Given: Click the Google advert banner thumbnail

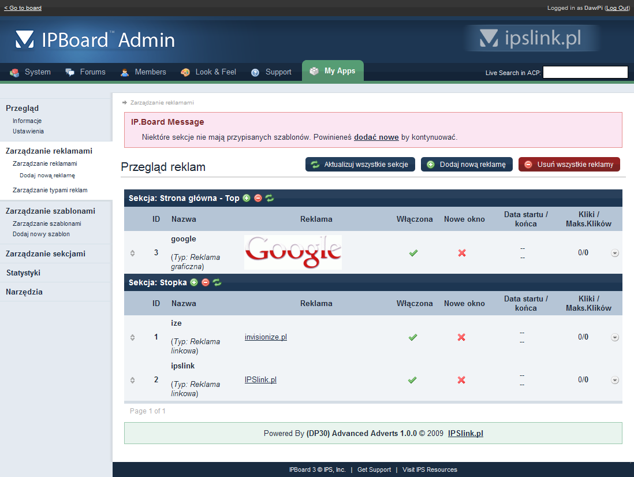Looking at the screenshot, I should click(293, 252).
